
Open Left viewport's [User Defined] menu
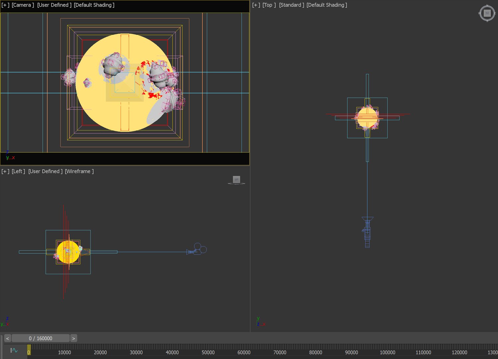tap(46, 171)
